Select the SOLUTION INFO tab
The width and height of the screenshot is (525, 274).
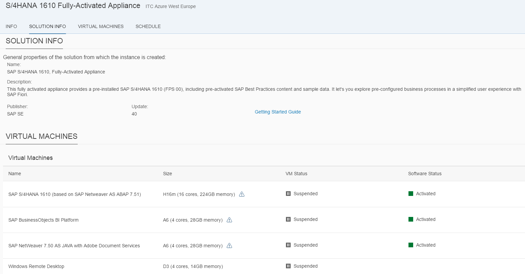(48, 26)
